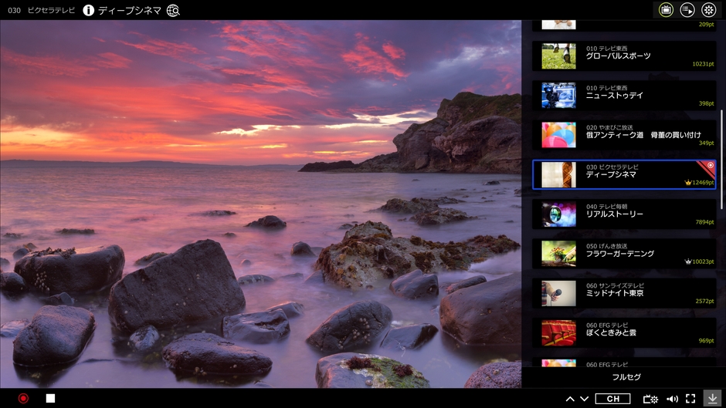The image size is (726, 408).
Task: Mute audio using the speaker icon
Action: pyautogui.click(x=672, y=399)
